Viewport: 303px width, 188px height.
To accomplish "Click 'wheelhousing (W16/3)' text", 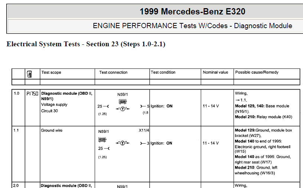I will pos(255,173).
